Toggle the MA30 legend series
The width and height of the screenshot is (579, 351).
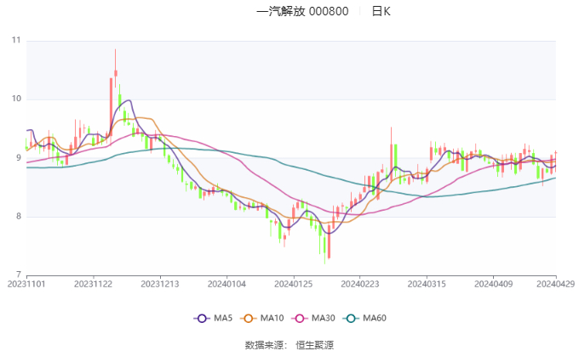pos(313,318)
